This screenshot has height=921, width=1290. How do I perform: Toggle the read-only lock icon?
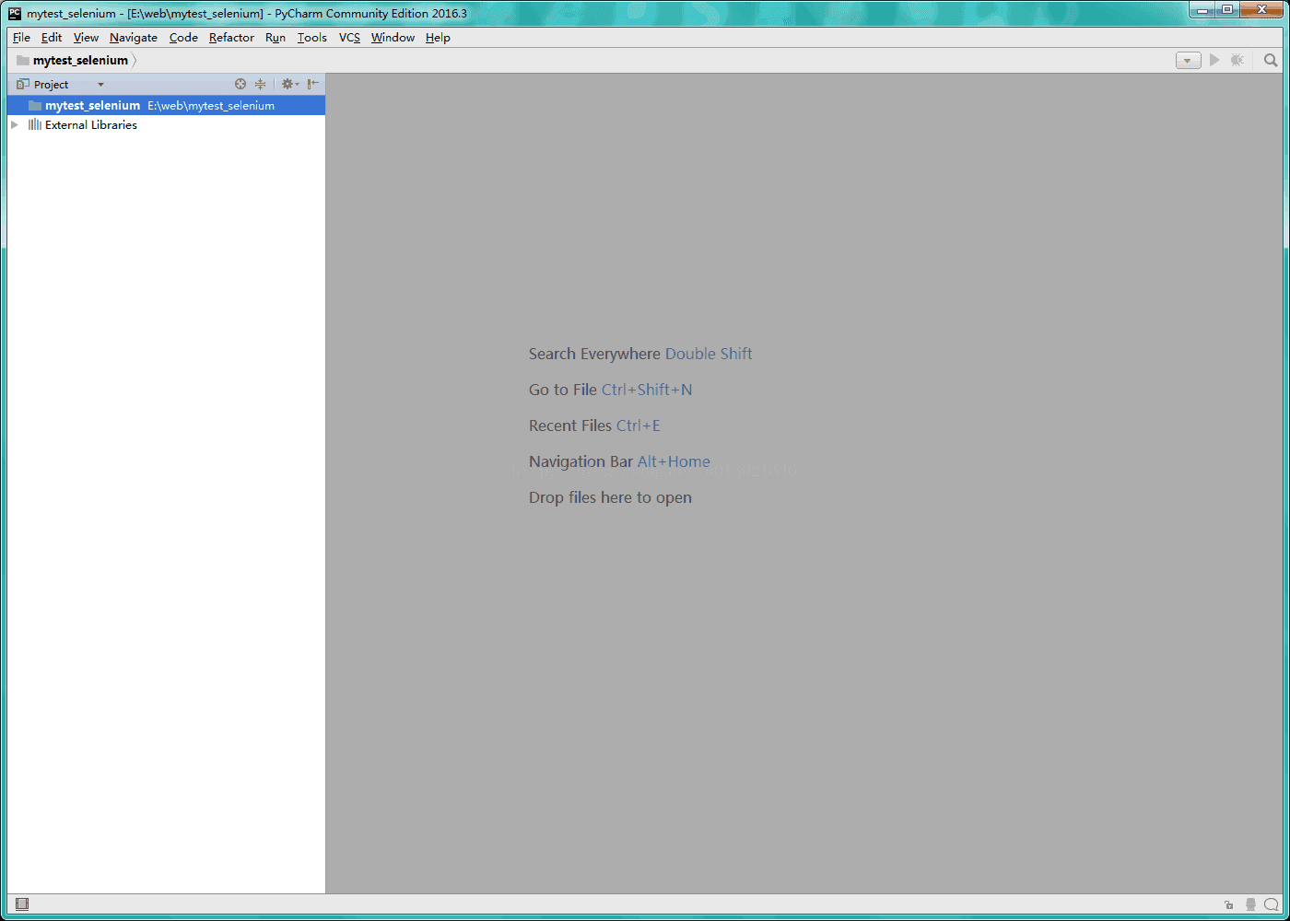point(1229,905)
